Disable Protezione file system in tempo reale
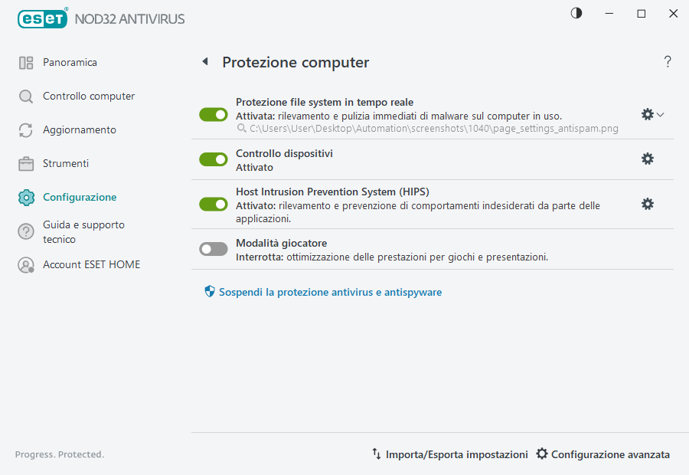 coord(213,114)
